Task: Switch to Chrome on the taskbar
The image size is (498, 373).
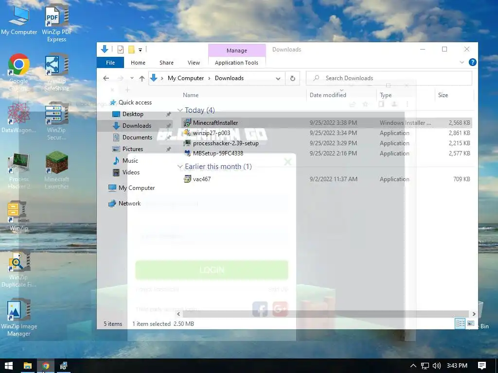Action: [x=46, y=366]
